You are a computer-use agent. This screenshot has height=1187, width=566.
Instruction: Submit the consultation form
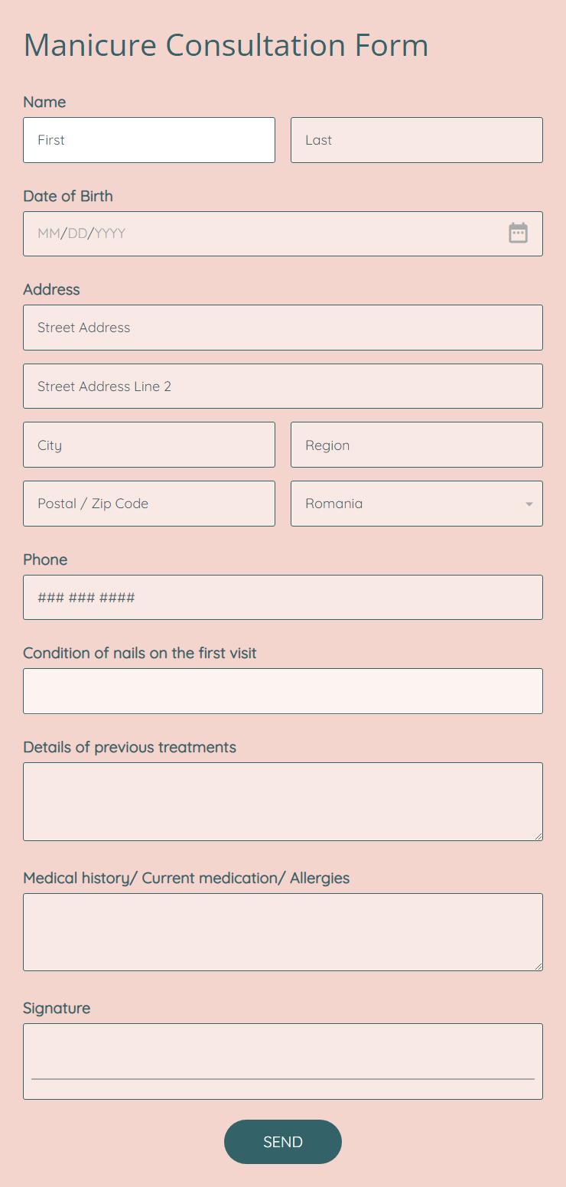coord(283,1142)
